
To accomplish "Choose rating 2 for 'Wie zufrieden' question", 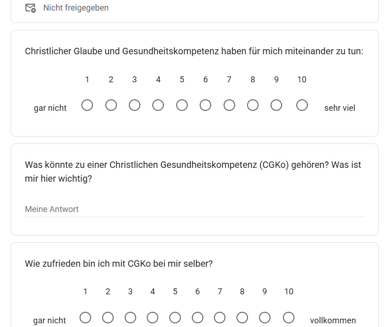I will pyautogui.click(x=108, y=318).
